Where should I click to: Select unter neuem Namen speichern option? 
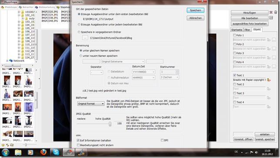(x=81, y=56)
